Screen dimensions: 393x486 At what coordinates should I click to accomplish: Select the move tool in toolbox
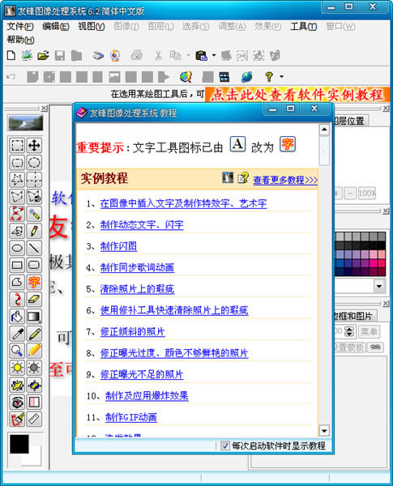[x=34, y=145]
